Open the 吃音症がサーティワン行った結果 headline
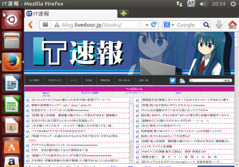 [x=60, y=110]
